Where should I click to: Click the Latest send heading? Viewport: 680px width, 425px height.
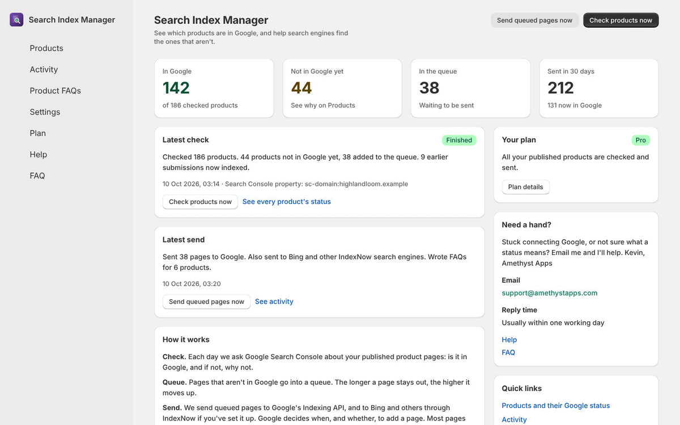point(184,240)
